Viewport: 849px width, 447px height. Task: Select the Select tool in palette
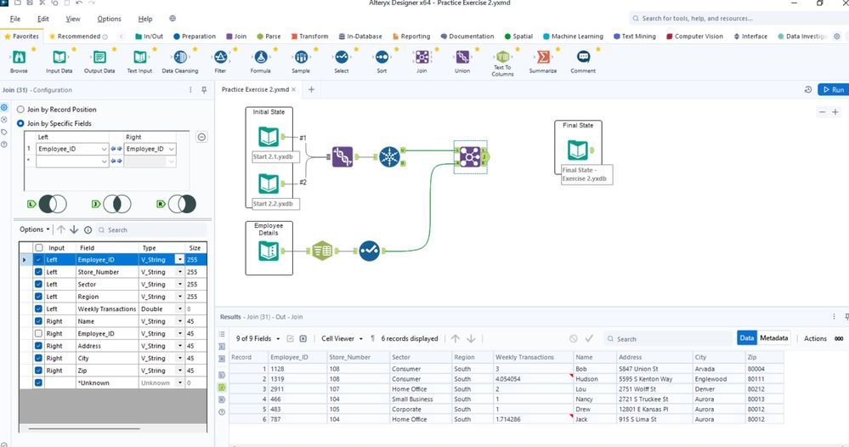(342, 56)
